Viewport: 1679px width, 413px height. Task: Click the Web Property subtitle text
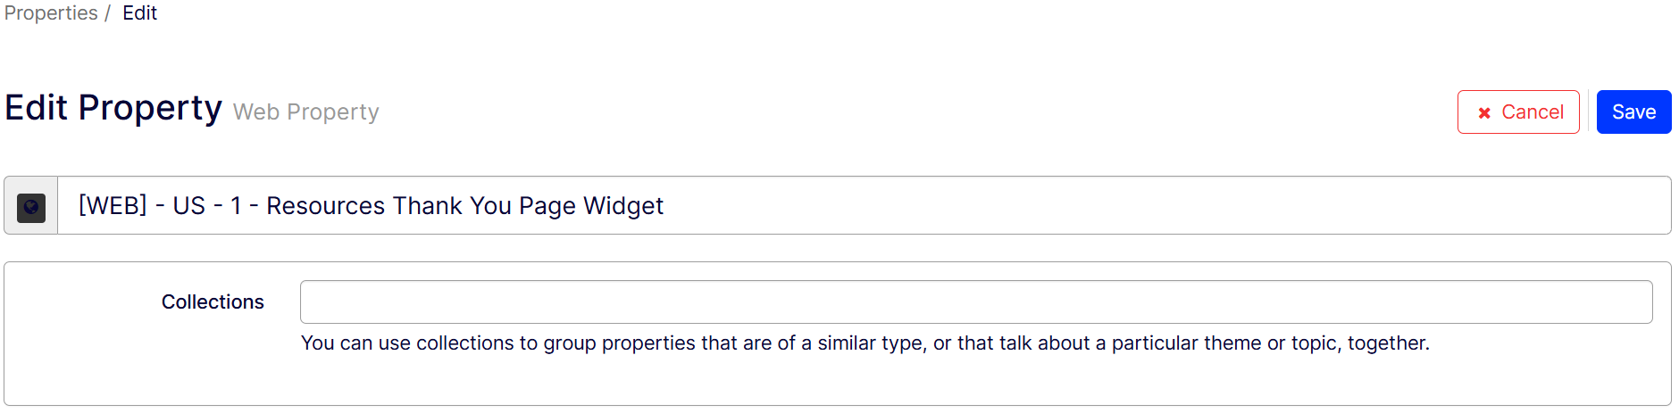point(305,112)
